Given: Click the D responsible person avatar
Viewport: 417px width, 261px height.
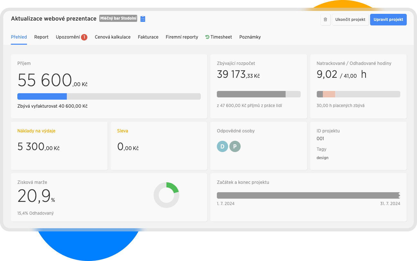Looking at the screenshot, I should click(222, 147).
